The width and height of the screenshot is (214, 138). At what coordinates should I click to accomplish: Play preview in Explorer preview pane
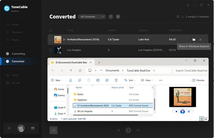[x=182, y=111]
